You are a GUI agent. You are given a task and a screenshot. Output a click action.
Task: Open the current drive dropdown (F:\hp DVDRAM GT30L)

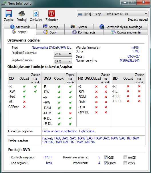point(113,14)
